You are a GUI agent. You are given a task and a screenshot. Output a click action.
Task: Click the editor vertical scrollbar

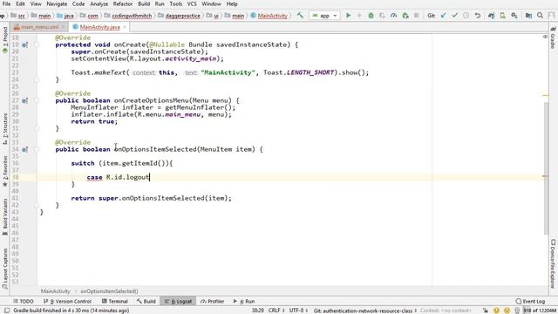(x=546, y=167)
